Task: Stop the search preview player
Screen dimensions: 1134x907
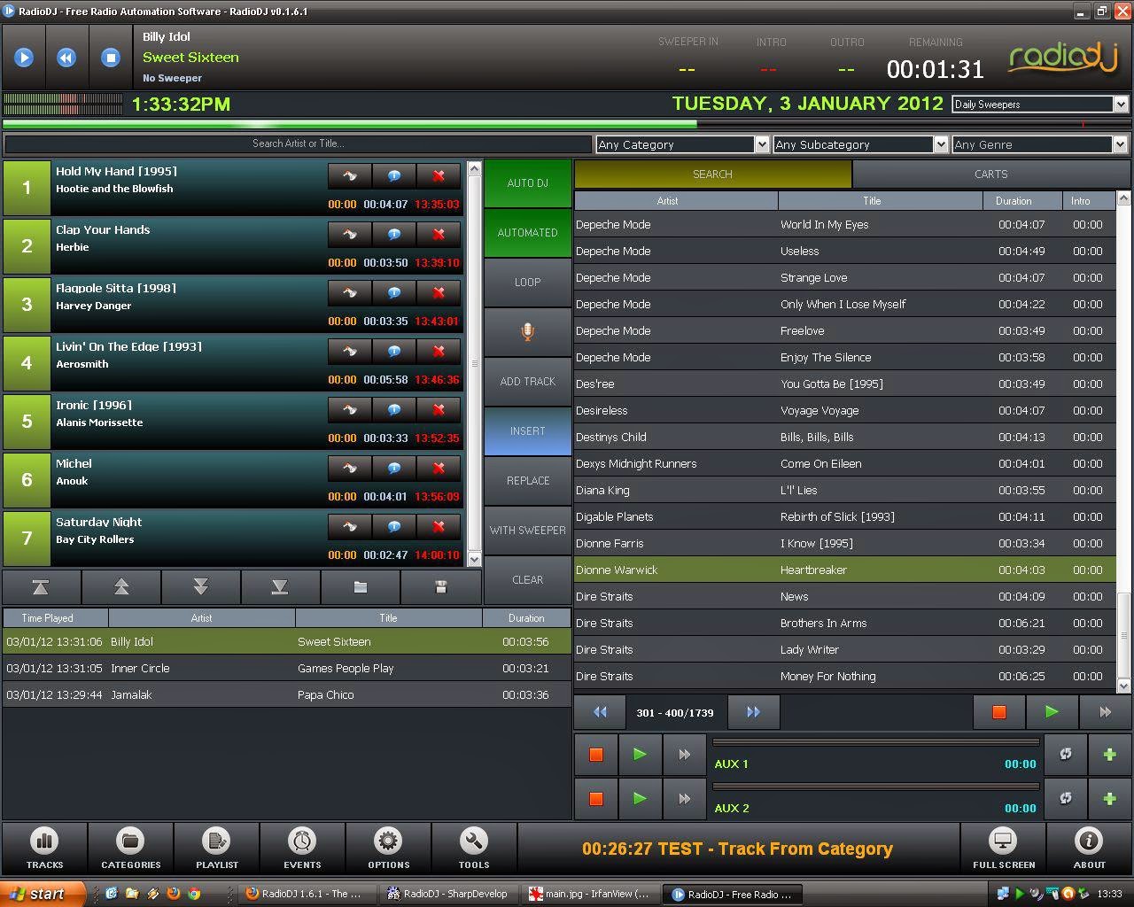Action: coord(998,712)
